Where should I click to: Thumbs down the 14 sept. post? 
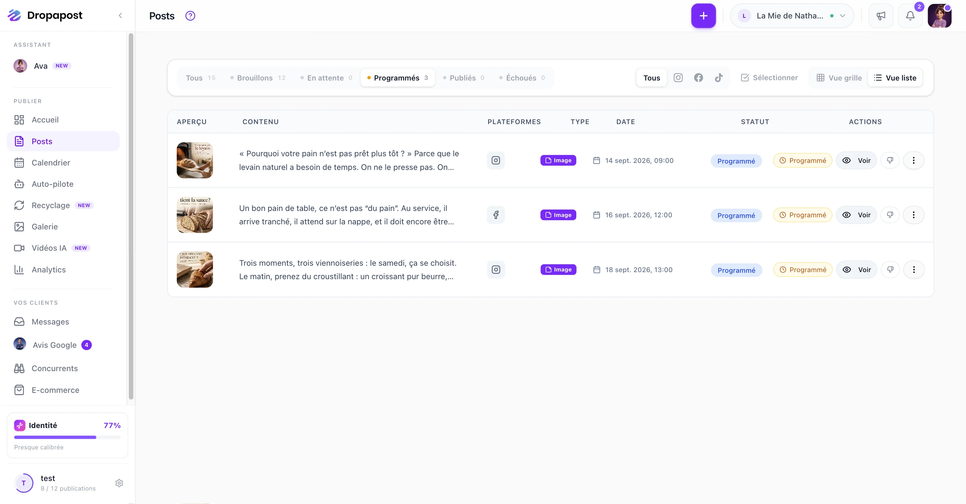click(890, 160)
